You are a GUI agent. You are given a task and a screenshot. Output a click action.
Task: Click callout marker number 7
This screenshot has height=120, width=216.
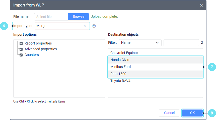(212, 67)
